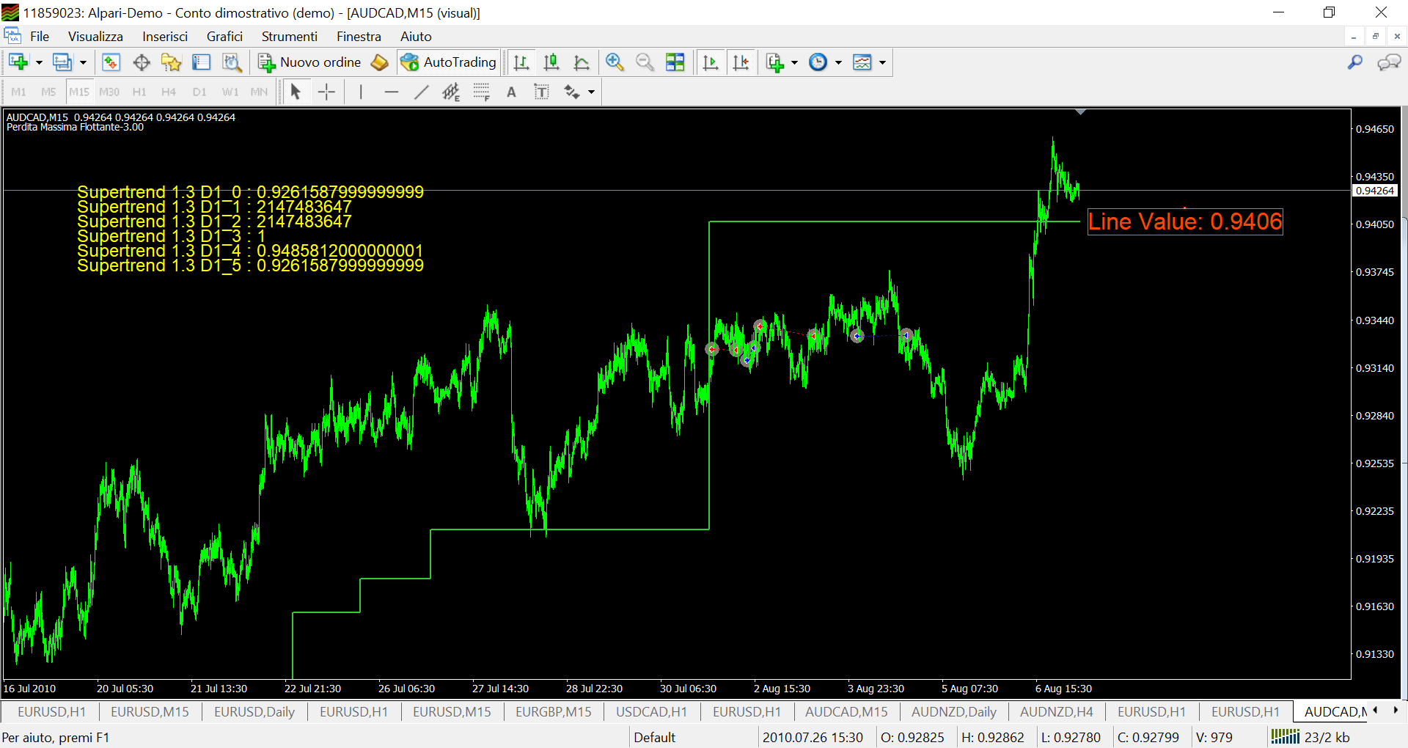Switch to the AUDNZD,Daily chart tab
1408x748 pixels.
tap(953, 711)
